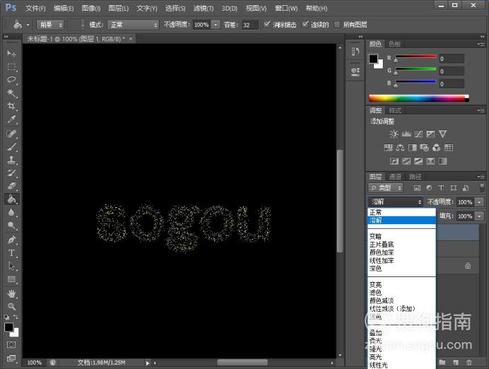
Task: Select the Brush tool
Action: [x=11, y=146]
